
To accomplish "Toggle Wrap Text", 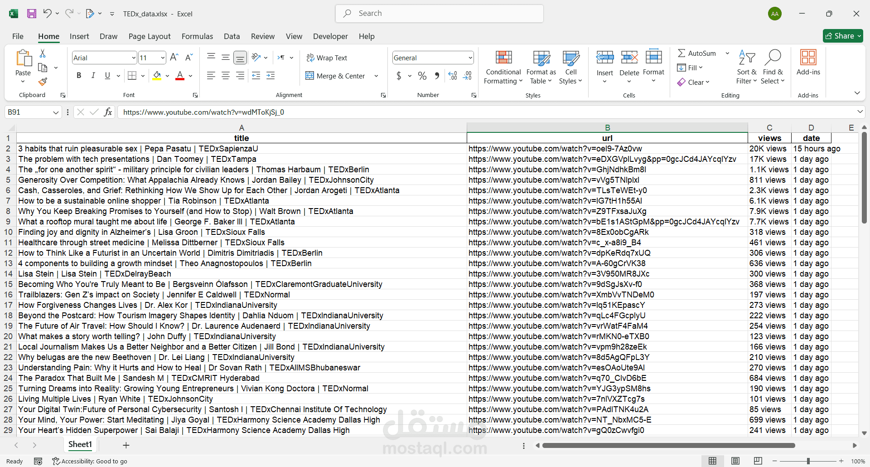I will coord(327,58).
